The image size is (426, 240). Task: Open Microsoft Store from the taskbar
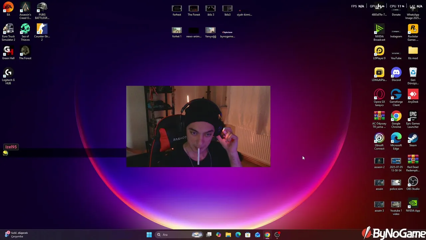248,235
